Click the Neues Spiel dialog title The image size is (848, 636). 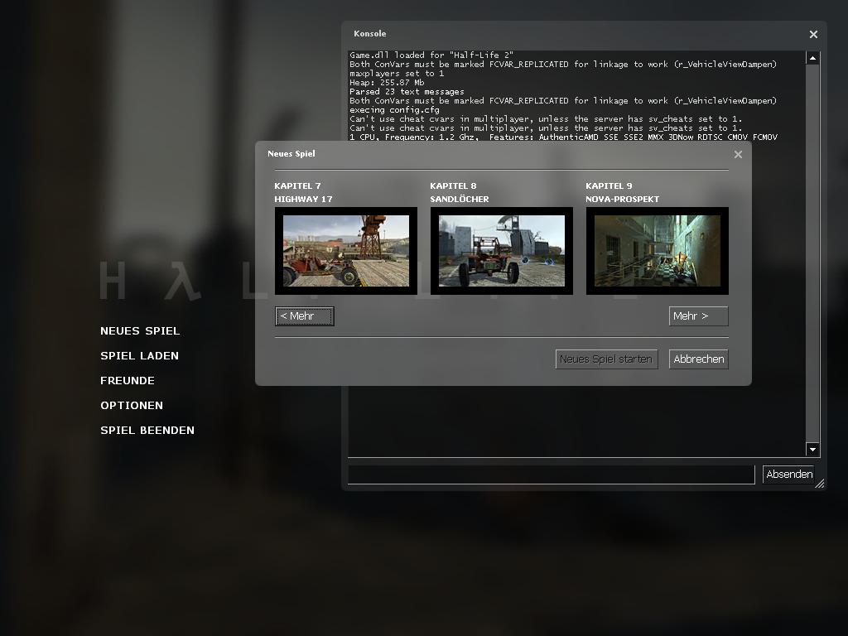291,153
